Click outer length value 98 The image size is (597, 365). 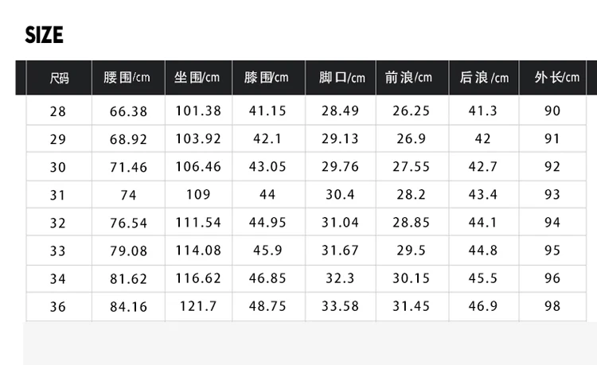[x=552, y=306]
